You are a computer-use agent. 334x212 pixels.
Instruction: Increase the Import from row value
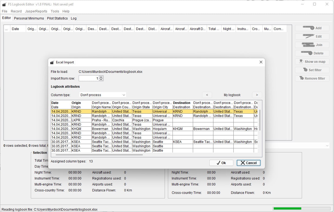101,77
